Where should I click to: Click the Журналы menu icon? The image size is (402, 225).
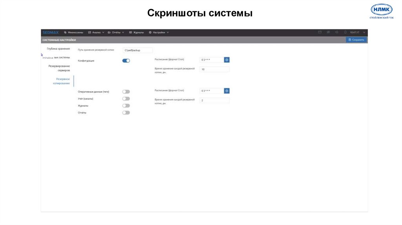[130, 33]
